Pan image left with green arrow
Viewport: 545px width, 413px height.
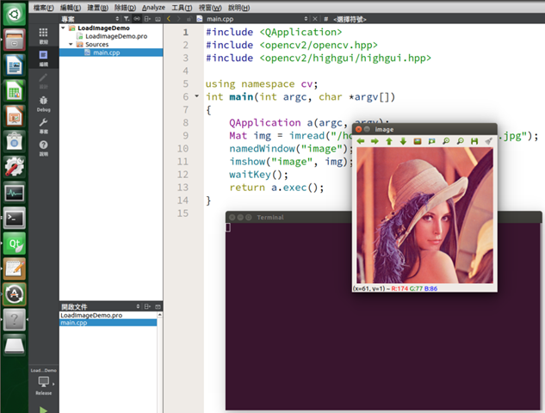click(361, 141)
